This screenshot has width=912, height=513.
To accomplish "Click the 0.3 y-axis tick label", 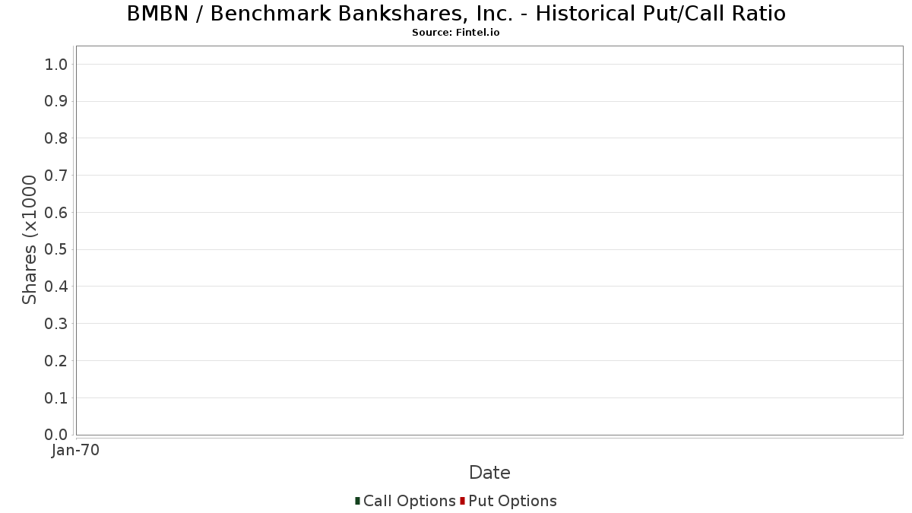I will pyautogui.click(x=56, y=324).
